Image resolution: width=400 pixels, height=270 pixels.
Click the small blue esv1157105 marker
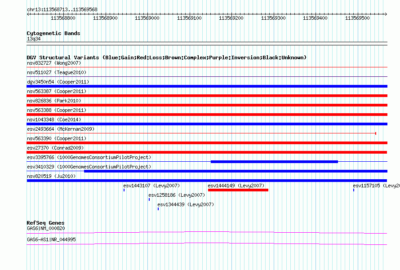[354, 190]
